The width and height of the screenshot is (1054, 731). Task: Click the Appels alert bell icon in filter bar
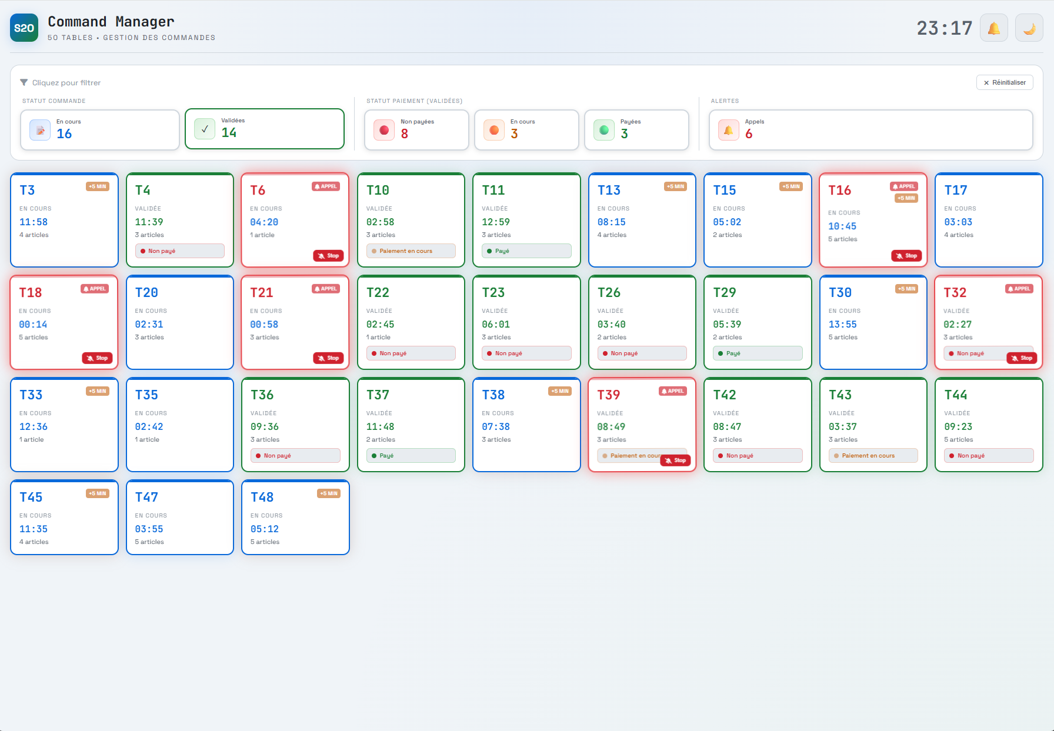729,130
